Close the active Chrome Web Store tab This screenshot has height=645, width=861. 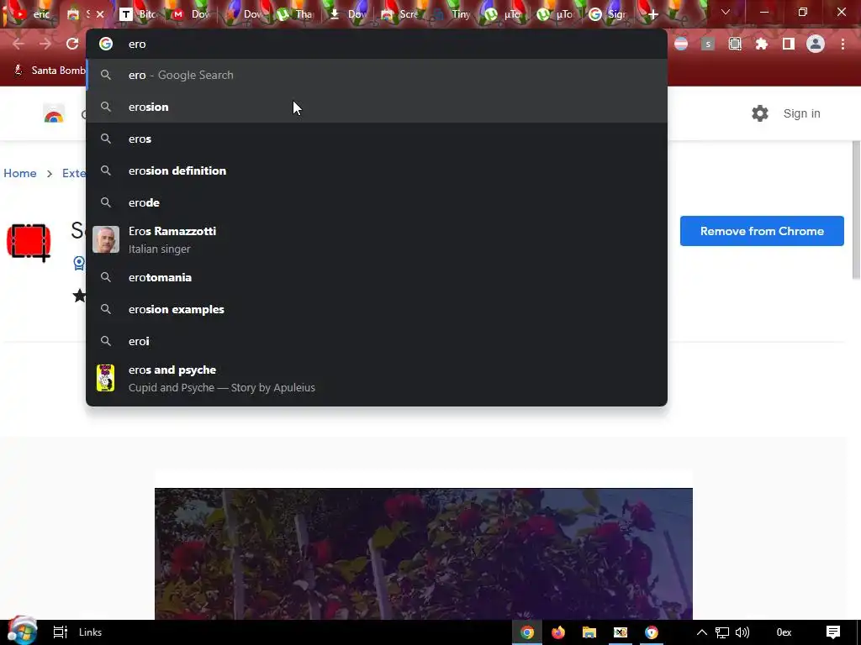coord(100,14)
